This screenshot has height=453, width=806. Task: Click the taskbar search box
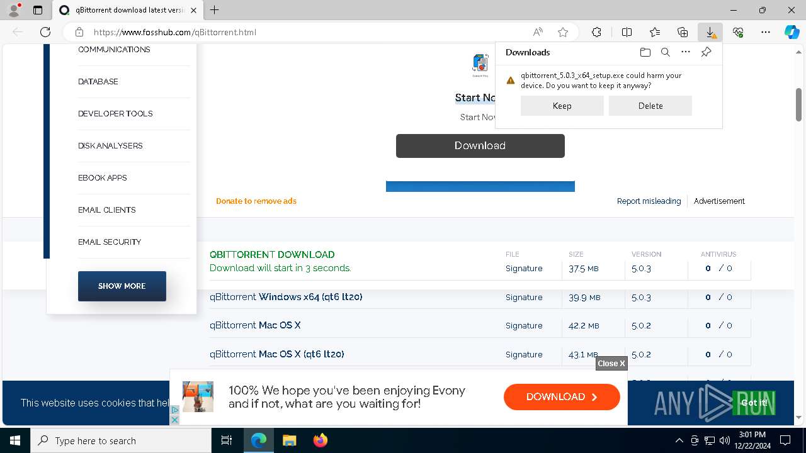click(x=121, y=440)
